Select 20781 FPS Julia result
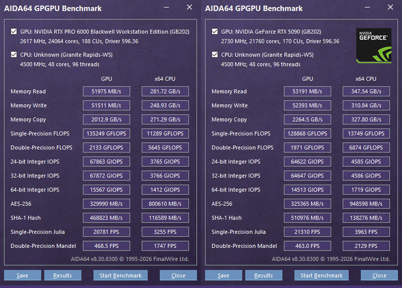This screenshot has height=288, width=402. 106,232
